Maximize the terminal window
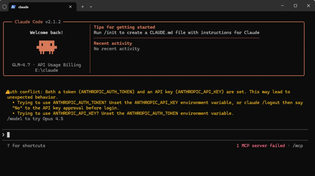 [x=295, y=6]
